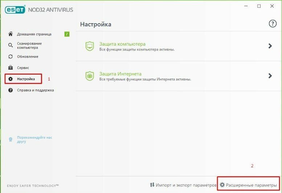Click the Home house icon in sidebar
This screenshot has width=282, height=193.
[x=10, y=34]
